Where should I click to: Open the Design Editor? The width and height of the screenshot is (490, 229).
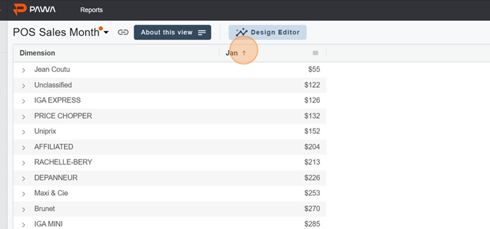(267, 33)
